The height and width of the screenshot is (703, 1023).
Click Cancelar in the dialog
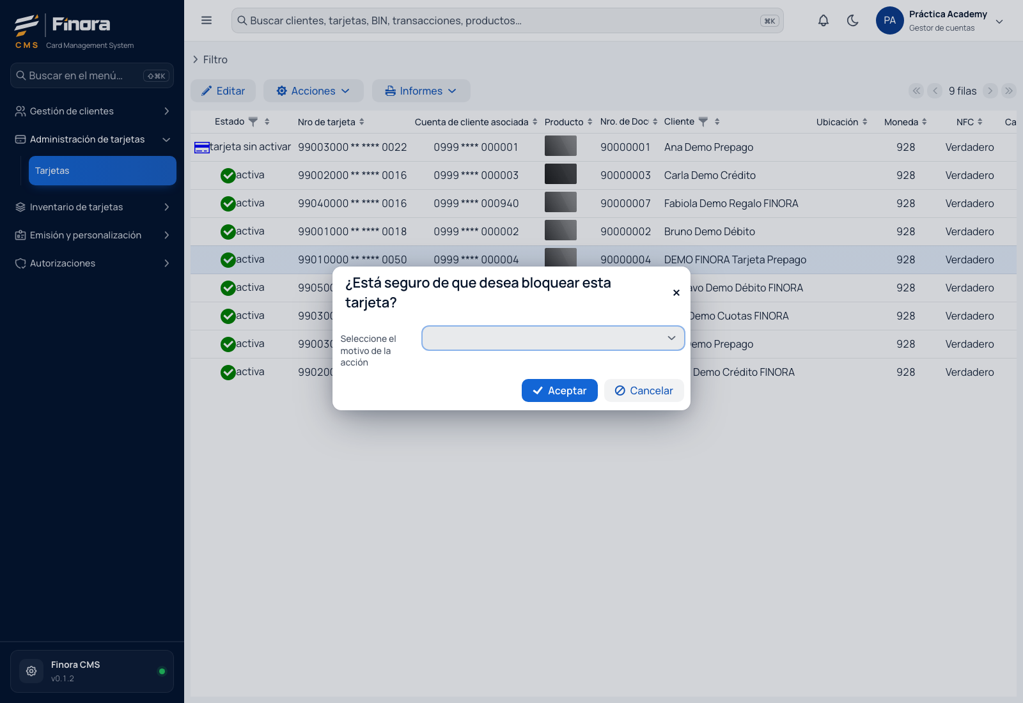point(644,390)
